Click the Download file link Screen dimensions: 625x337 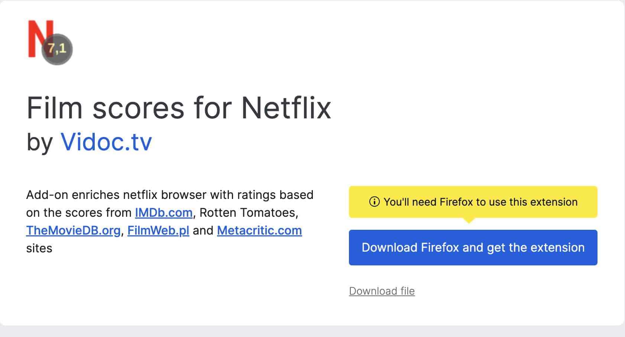click(382, 291)
